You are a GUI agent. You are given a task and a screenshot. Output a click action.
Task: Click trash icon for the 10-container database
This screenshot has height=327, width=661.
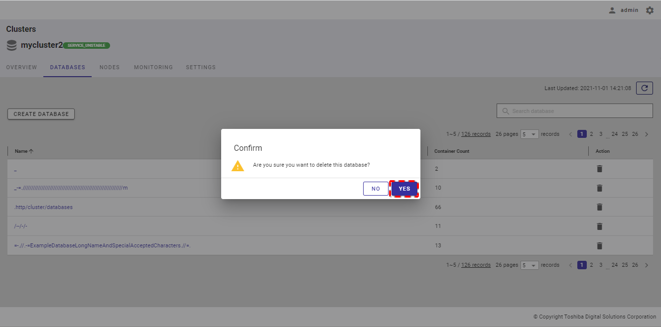coord(599,188)
